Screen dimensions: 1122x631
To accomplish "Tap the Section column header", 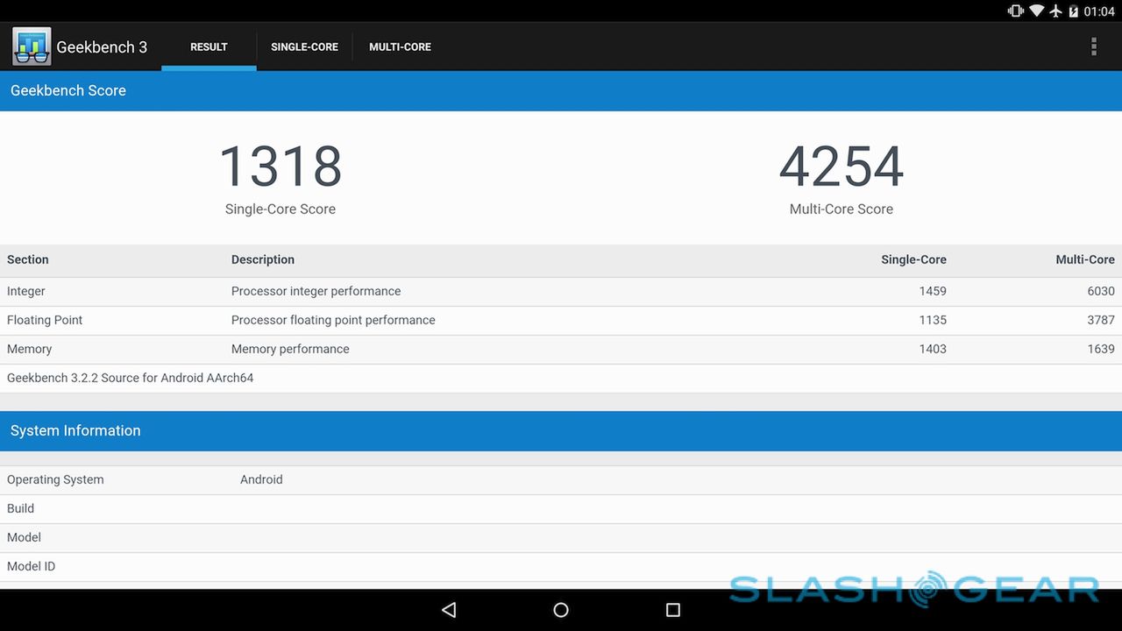I will (x=28, y=259).
